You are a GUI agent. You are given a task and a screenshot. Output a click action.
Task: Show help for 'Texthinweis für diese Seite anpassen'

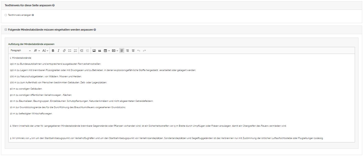click(x=53, y=5)
